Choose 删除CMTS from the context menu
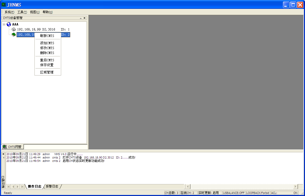 pos(48,53)
